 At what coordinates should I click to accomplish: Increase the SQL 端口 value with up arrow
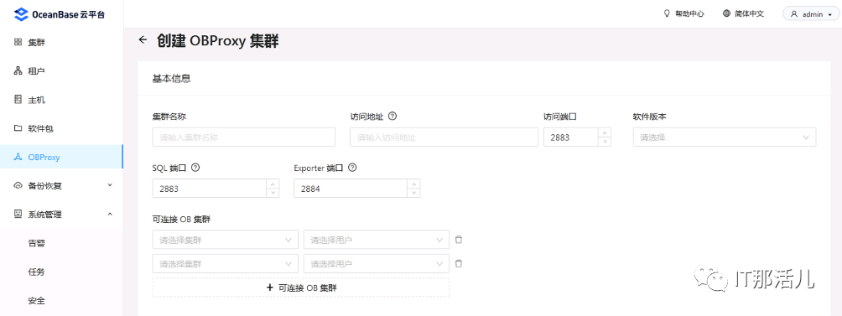273,184
